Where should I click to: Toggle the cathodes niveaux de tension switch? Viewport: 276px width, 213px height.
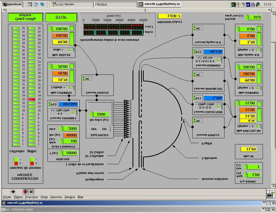[x=17, y=161]
